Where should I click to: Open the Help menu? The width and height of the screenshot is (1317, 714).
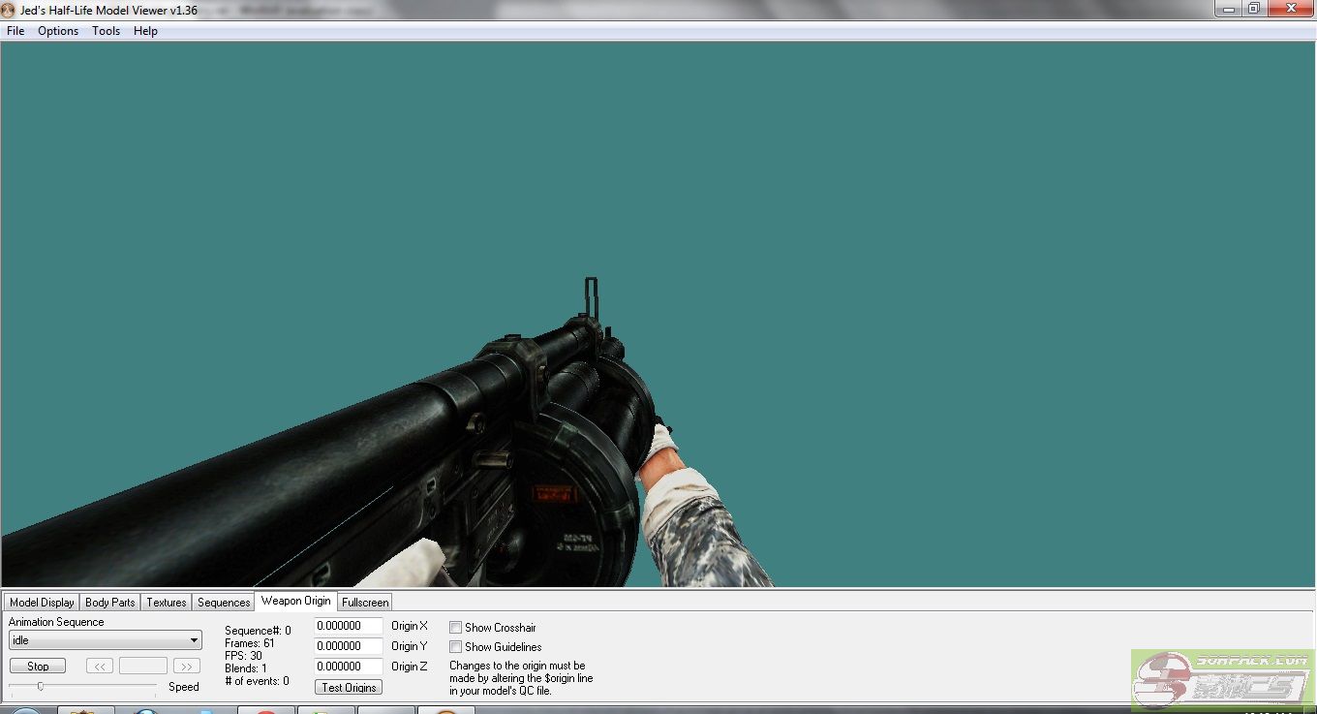coord(145,31)
